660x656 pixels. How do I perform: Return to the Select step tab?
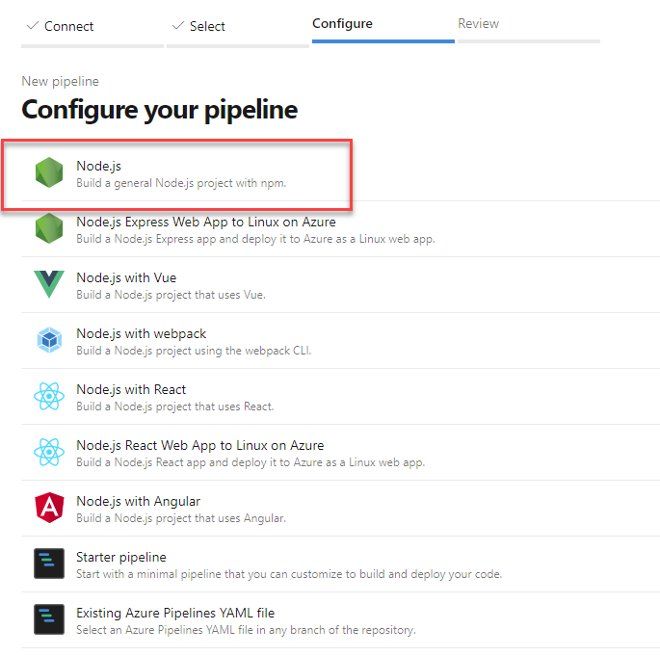tap(207, 26)
